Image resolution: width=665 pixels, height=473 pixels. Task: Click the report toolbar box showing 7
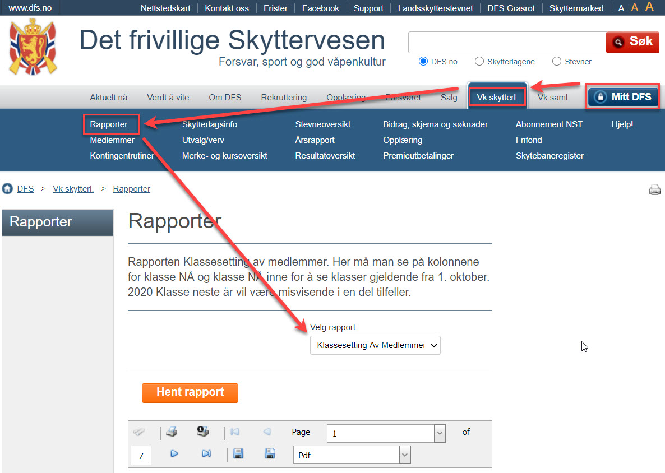click(x=141, y=456)
